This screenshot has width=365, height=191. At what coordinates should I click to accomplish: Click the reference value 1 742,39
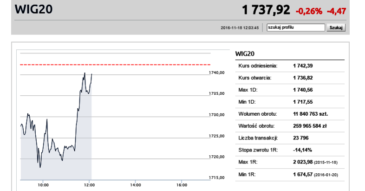point(303,66)
